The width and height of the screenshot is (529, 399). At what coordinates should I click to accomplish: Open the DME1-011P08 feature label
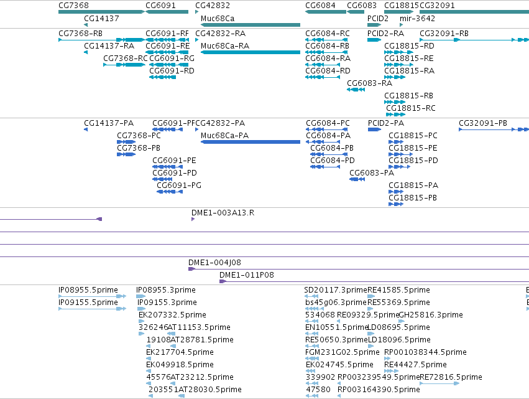pyautogui.click(x=247, y=275)
